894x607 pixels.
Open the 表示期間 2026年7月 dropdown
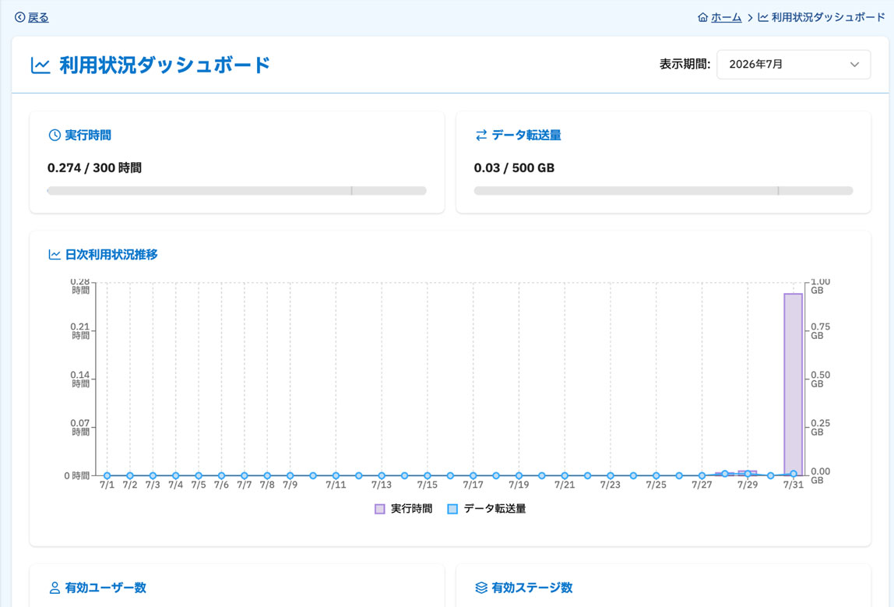tap(793, 65)
